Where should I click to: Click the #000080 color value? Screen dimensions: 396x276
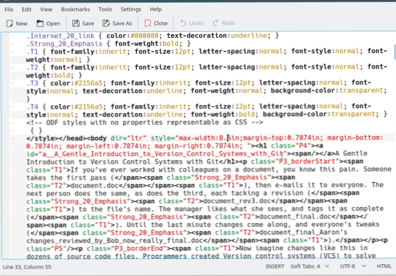click(144, 36)
